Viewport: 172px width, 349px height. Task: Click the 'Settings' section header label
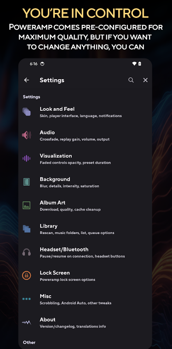tap(31, 97)
